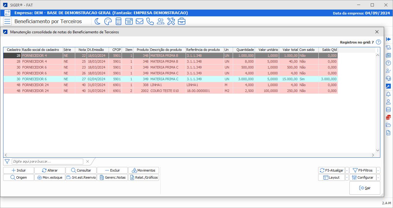The image size is (393, 208).
Task: Open the hamburger main menu
Action: coord(7,21)
